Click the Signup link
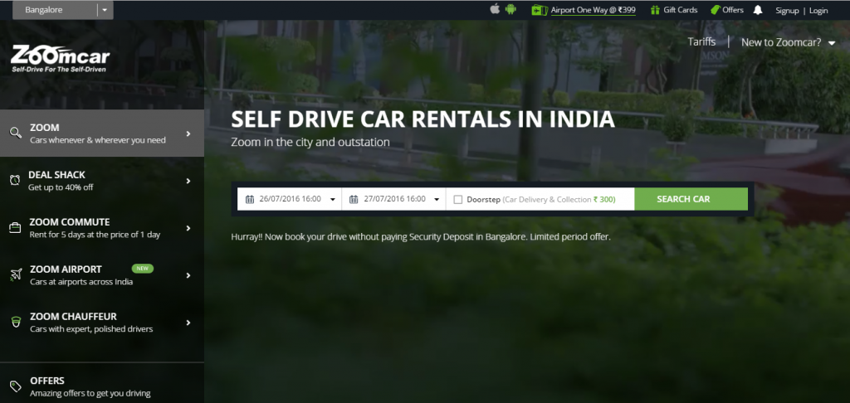This screenshot has height=403, width=850. click(x=787, y=10)
